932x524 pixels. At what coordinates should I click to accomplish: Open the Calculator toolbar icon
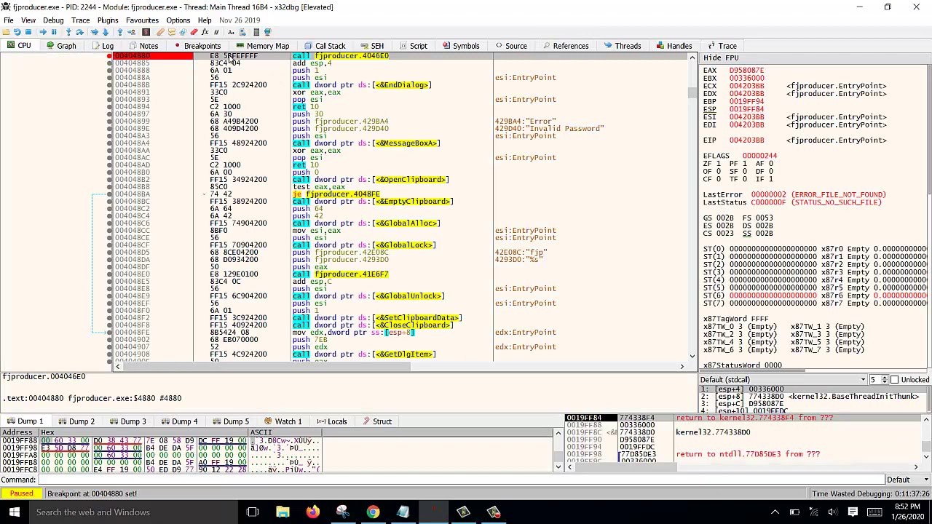click(256, 32)
